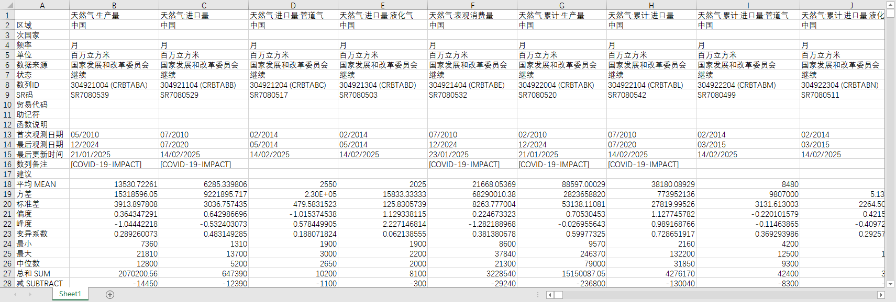
Task: Click cell '天然气:生产量' in column B
Action: coord(114,15)
